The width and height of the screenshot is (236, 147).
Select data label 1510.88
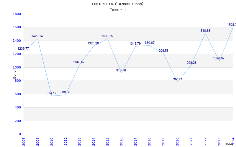pos(205,31)
